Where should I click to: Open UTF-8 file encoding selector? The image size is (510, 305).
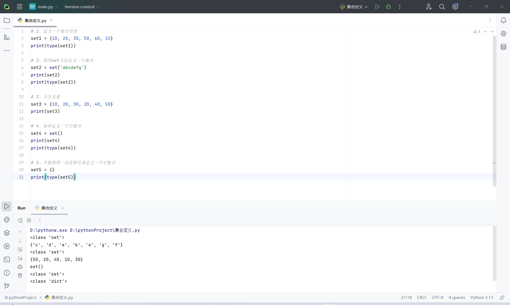point(437,298)
